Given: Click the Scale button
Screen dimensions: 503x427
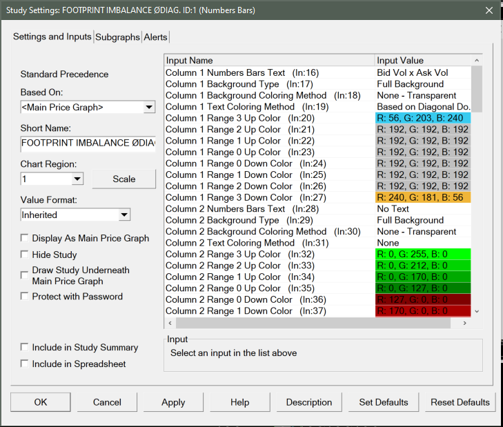Looking at the screenshot, I should 124,179.
